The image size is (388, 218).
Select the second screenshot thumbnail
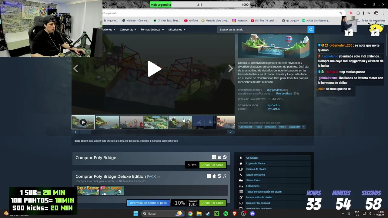(x=132, y=122)
